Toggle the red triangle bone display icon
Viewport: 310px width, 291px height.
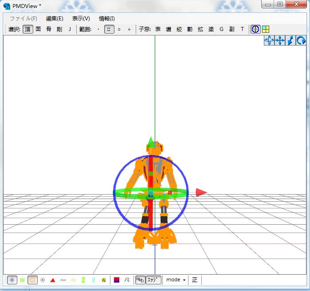[x=53, y=280]
